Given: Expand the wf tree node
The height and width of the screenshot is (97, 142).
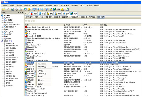Looking at the screenshot, I should click(x=2, y=36).
